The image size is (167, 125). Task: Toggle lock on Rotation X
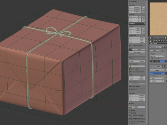[x=144, y=17]
